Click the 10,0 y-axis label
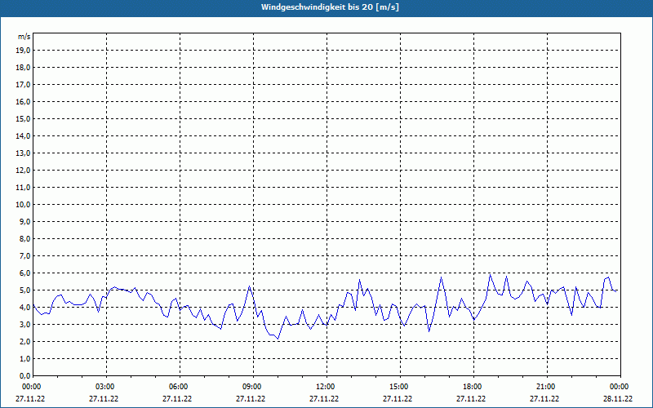The width and height of the screenshot is (653, 408). 23,205
